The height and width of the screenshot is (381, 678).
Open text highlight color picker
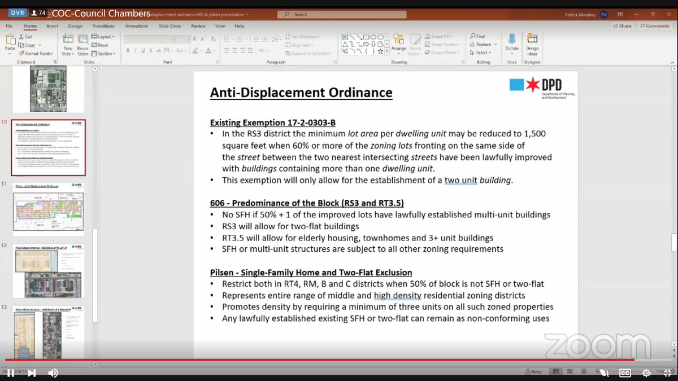194,50
